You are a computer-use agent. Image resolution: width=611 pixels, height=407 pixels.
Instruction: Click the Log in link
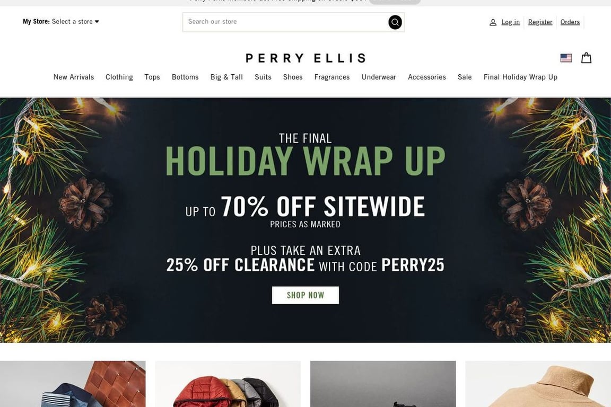tap(510, 22)
